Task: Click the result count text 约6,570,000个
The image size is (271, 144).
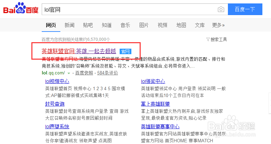Action: point(97,39)
